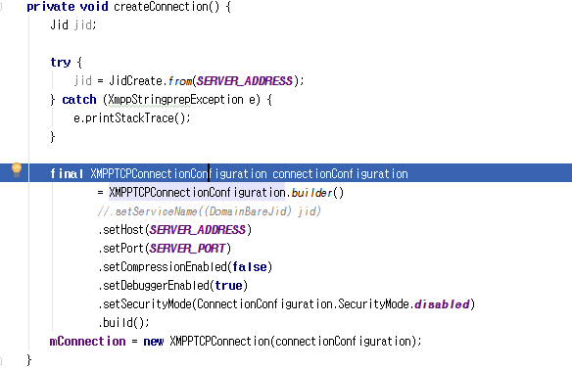
Task: Click disabled in SecurityMode setting
Action: pyautogui.click(x=442, y=303)
